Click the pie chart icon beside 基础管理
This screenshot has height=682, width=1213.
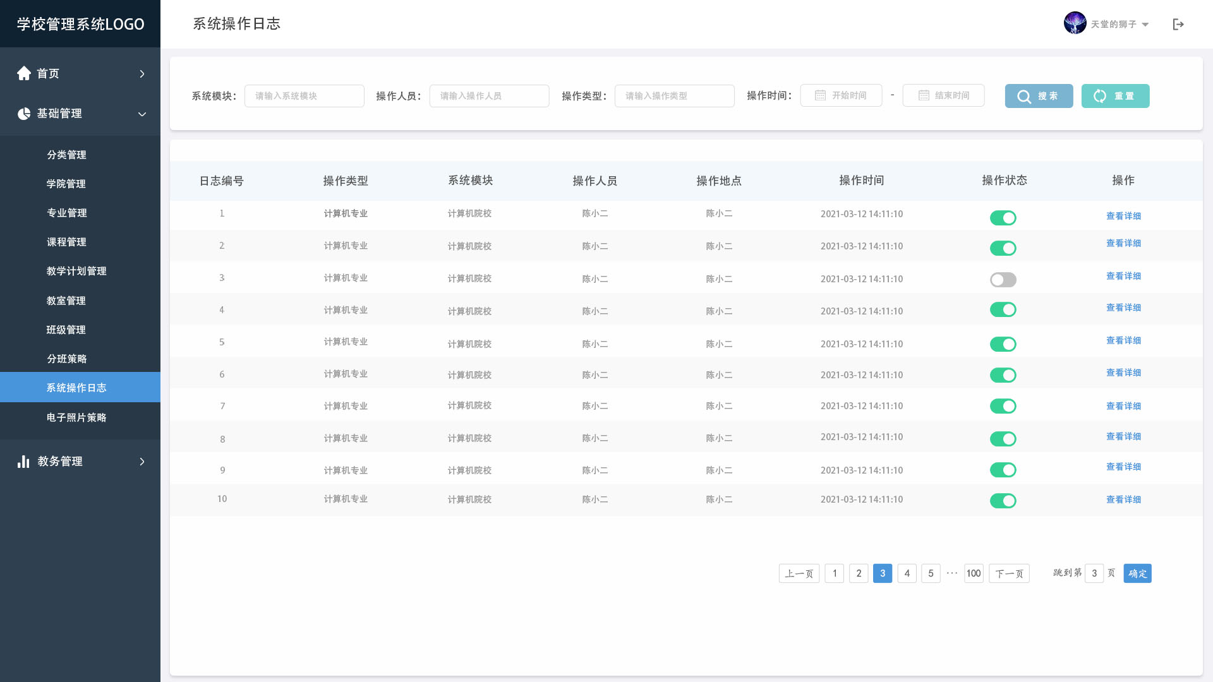24,114
